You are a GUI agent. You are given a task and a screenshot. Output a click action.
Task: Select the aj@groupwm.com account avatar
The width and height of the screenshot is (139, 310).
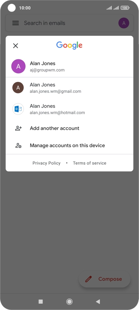coord(18,66)
